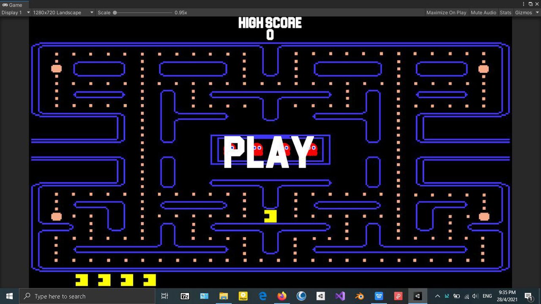Click the PLAY button in the game
The image size is (541, 304).
click(269, 152)
